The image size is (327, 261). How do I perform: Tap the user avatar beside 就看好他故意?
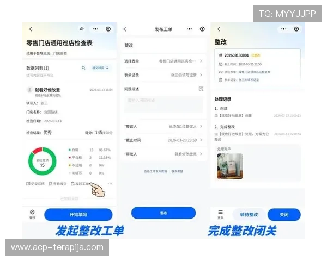click(x=29, y=90)
